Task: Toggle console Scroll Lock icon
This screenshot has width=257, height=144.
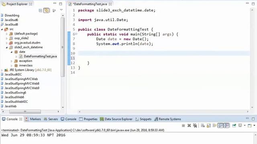Action: (209, 126)
